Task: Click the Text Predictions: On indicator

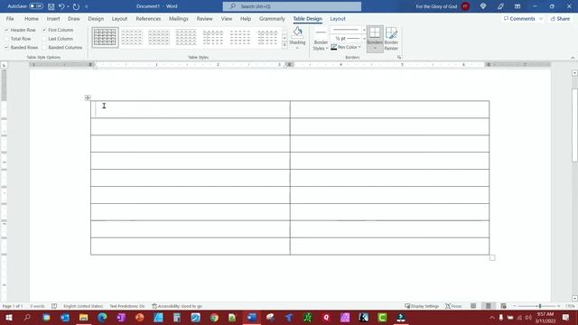Action: tap(127, 306)
